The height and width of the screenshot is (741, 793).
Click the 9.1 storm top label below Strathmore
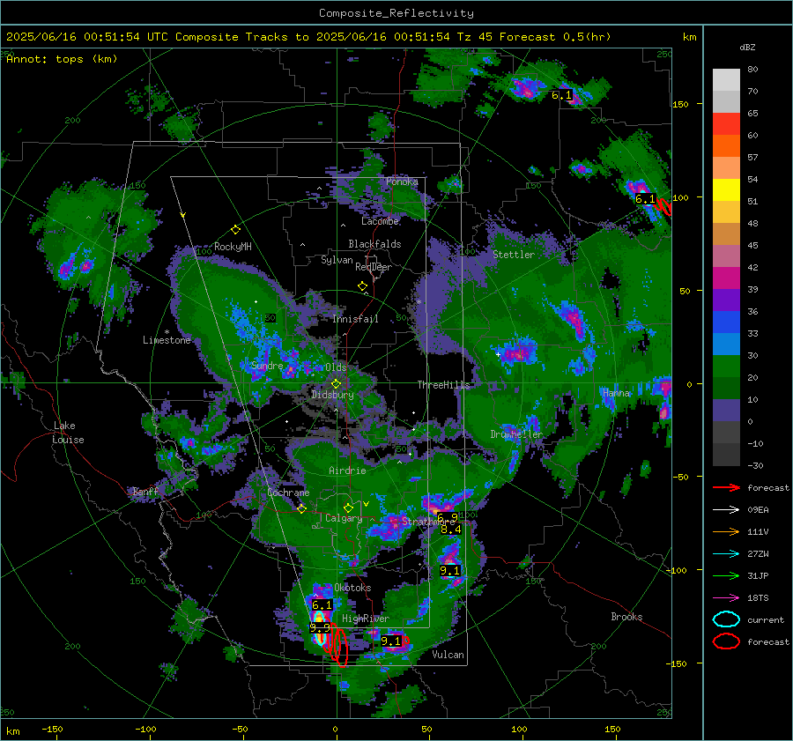tap(449, 571)
